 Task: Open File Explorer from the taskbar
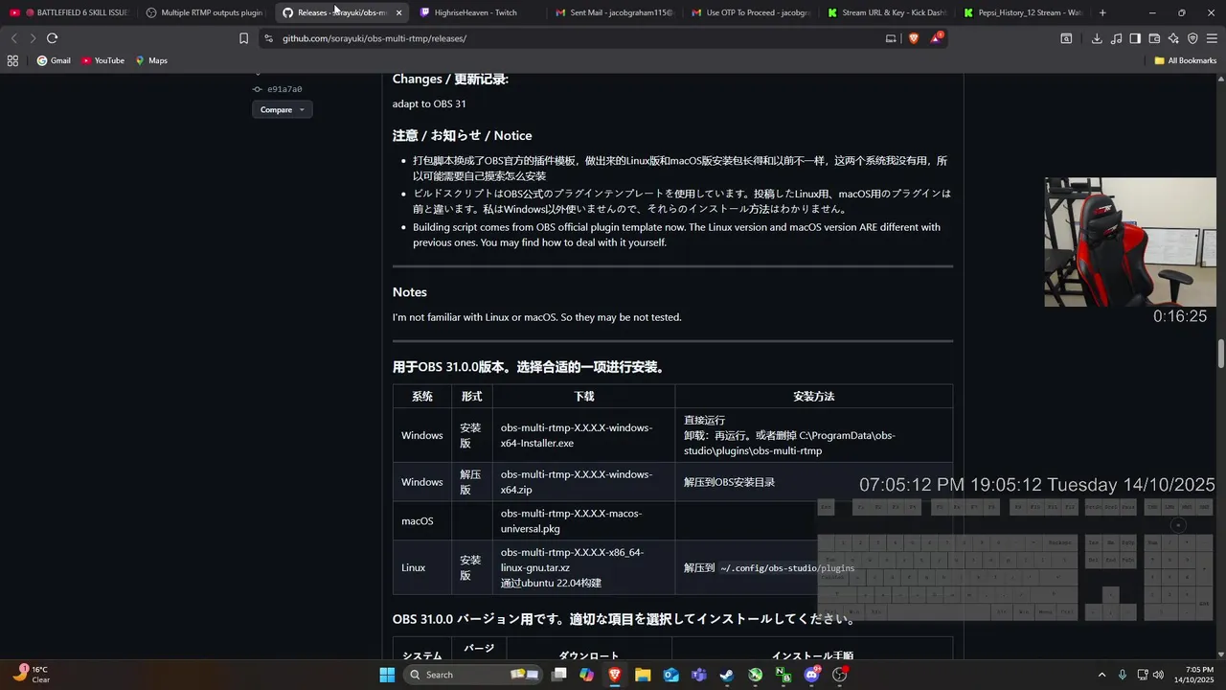coord(643,675)
